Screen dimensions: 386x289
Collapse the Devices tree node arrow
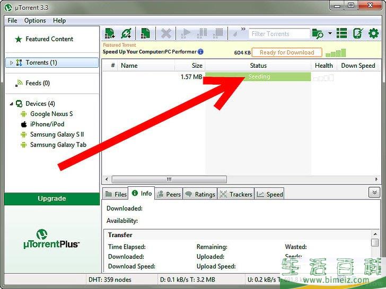(x=11, y=104)
